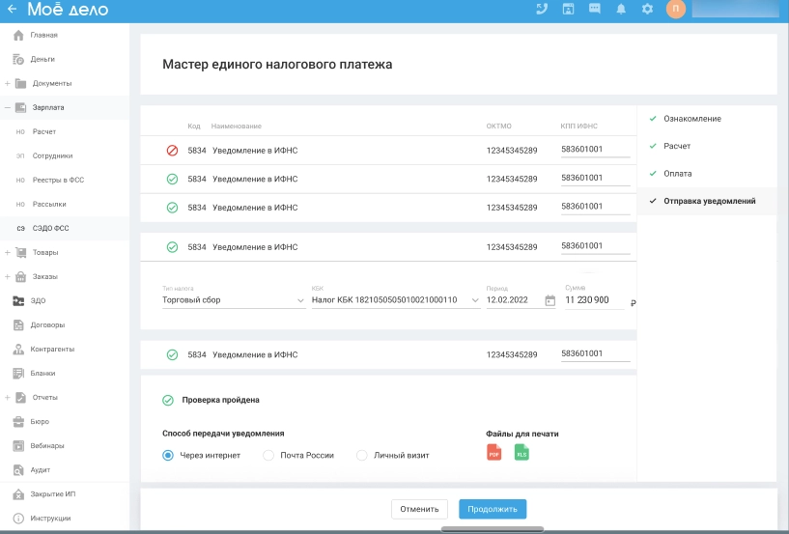Screen dimensions: 789x534
Task: Open the chat messages icon in header
Action: click(x=594, y=9)
